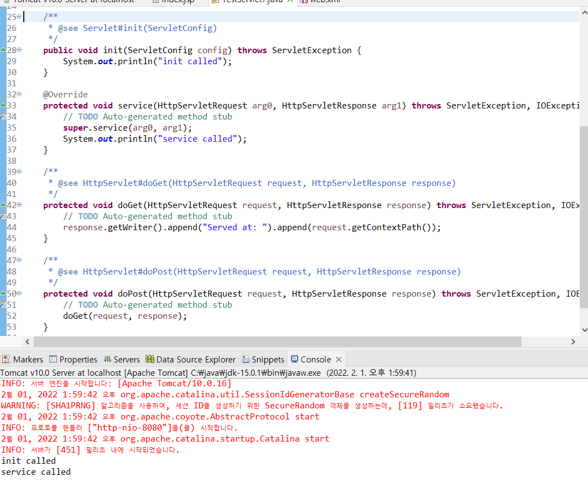This screenshot has width=588, height=482.
Task: Click line number 46 in the gutter
Action: 12,250
